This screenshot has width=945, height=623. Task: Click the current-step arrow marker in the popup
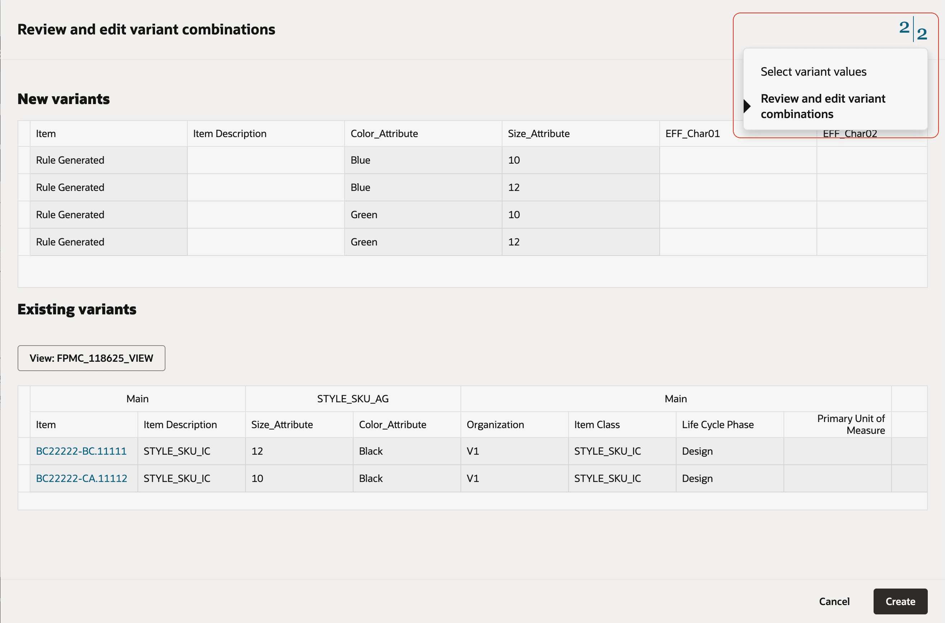(x=747, y=106)
